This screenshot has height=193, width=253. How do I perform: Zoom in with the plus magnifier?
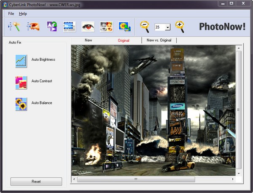click(180, 27)
